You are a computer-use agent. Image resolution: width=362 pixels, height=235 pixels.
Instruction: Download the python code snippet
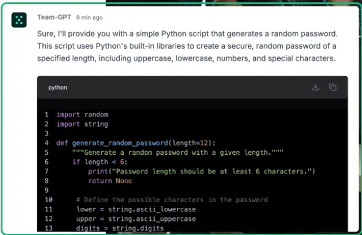coord(316,88)
